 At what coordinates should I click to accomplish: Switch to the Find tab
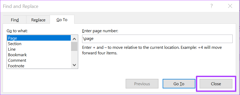tap(15, 20)
